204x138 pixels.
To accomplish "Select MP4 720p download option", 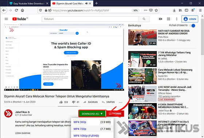I will [92, 129].
